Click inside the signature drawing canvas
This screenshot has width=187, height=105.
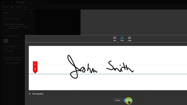click(108, 68)
